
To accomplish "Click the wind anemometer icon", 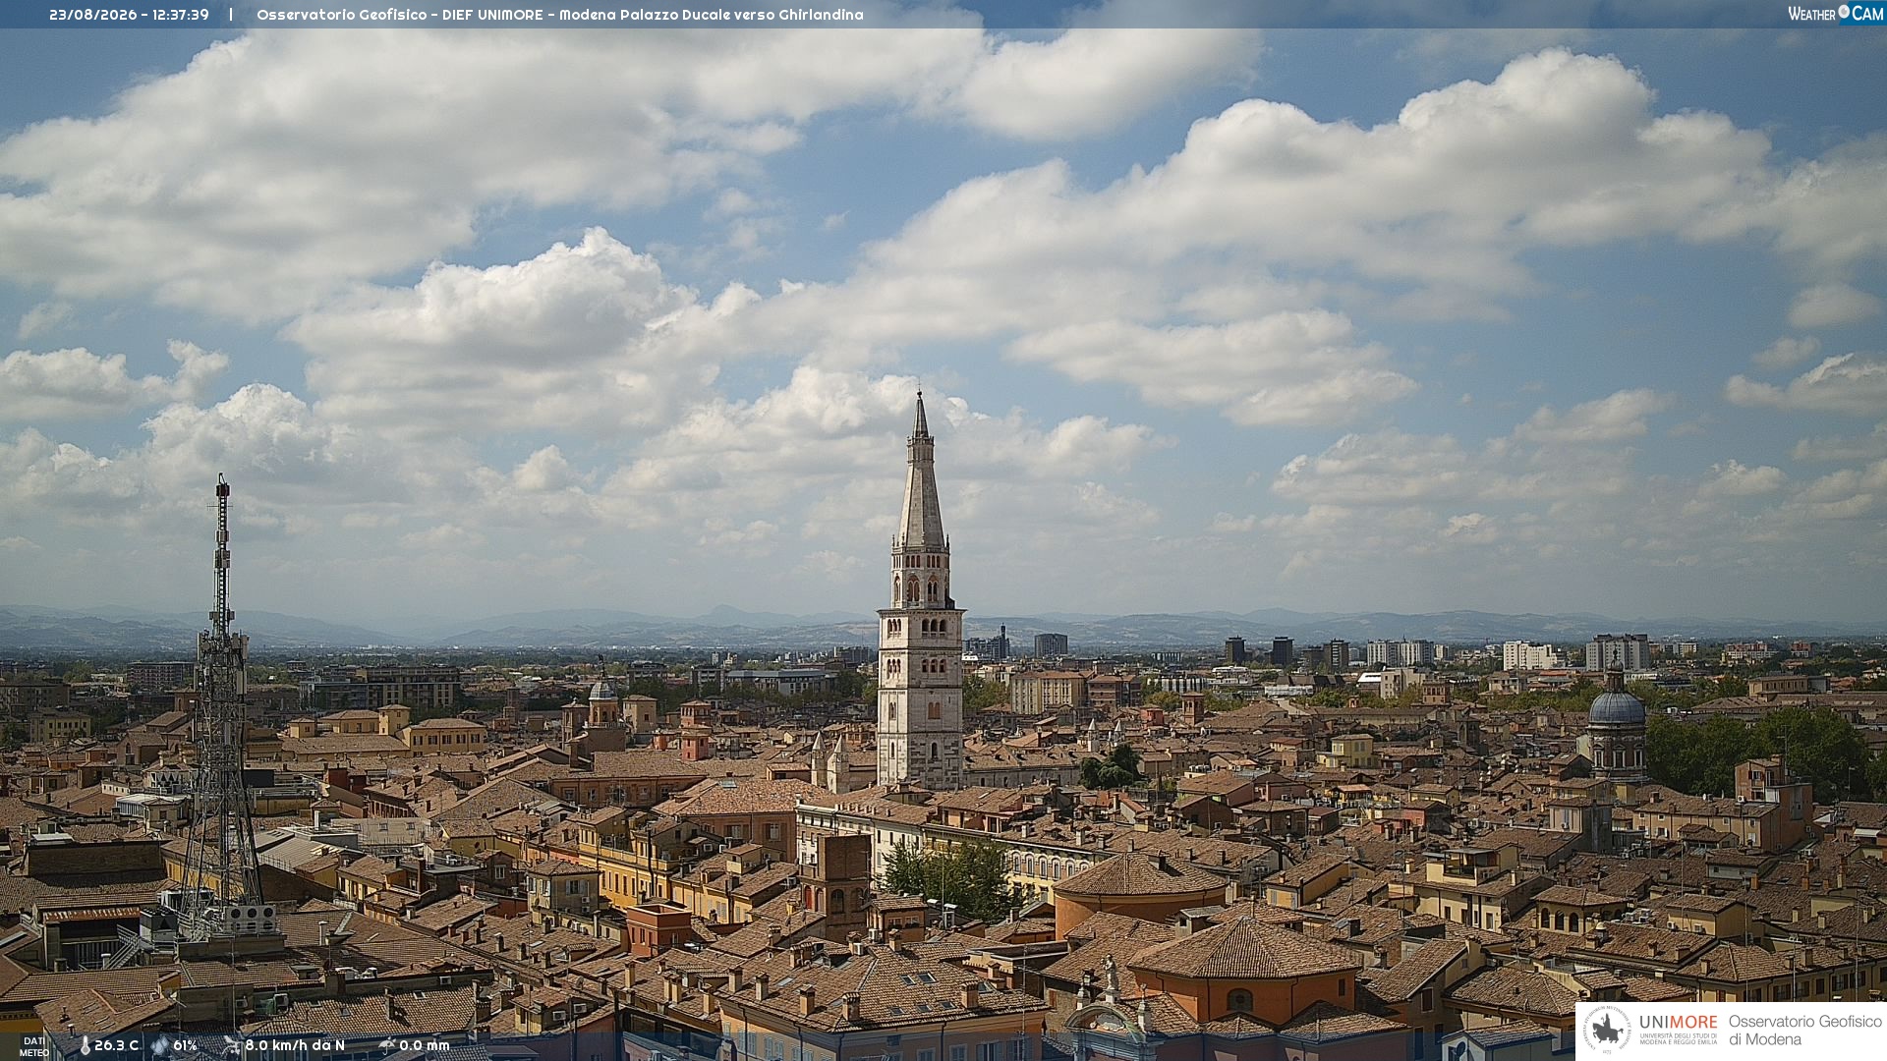I will [232, 1046].
